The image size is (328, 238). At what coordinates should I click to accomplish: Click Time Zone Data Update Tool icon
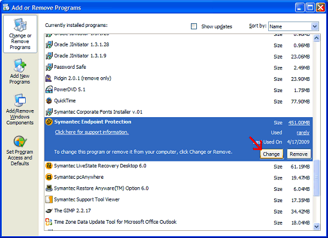pyautogui.click(x=49, y=222)
